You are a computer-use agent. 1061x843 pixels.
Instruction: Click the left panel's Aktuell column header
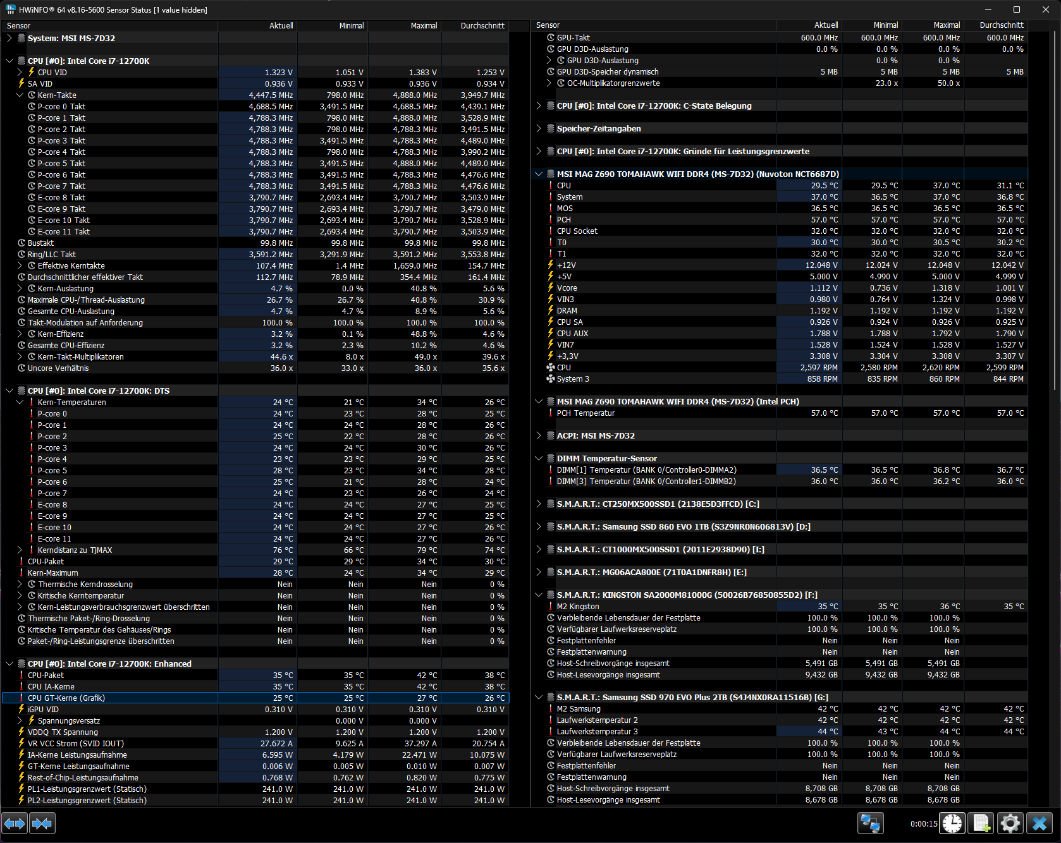257,26
